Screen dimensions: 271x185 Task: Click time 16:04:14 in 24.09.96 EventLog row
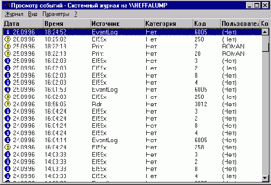click(55, 140)
